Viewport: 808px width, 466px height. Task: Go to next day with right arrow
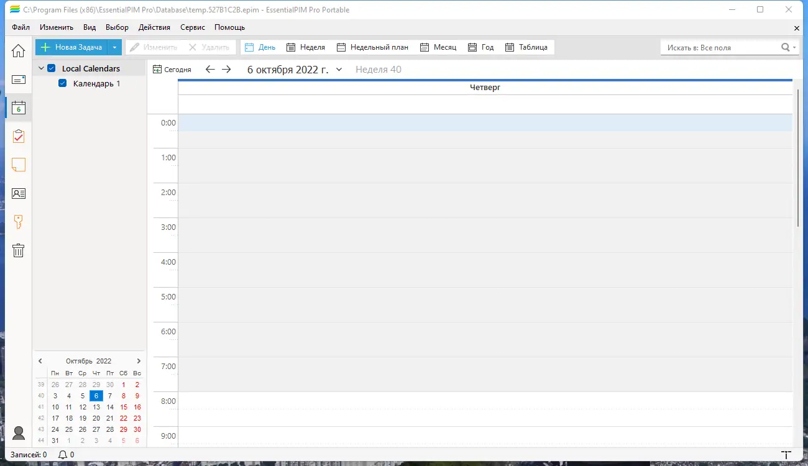(x=226, y=70)
